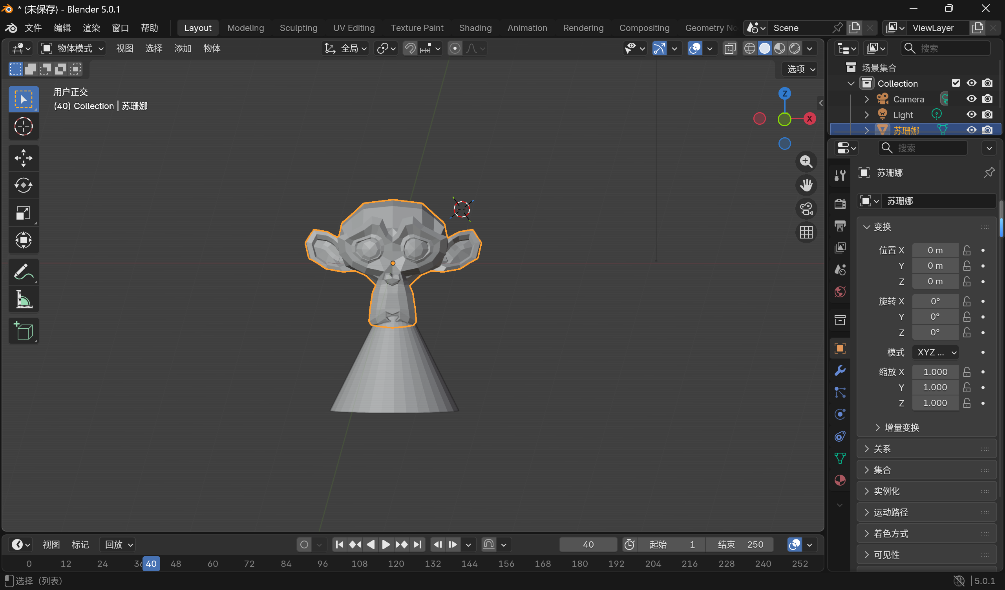This screenshot has height=590, width=1005.
Task: Disable Light rendering camera icon
Action: pos(987,115)
